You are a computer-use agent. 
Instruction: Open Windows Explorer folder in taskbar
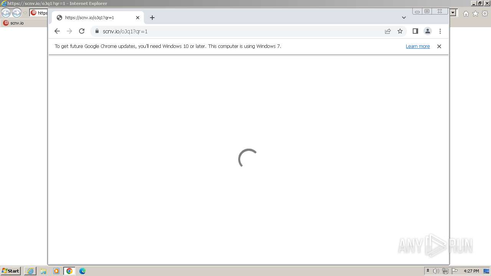(43, 271)
